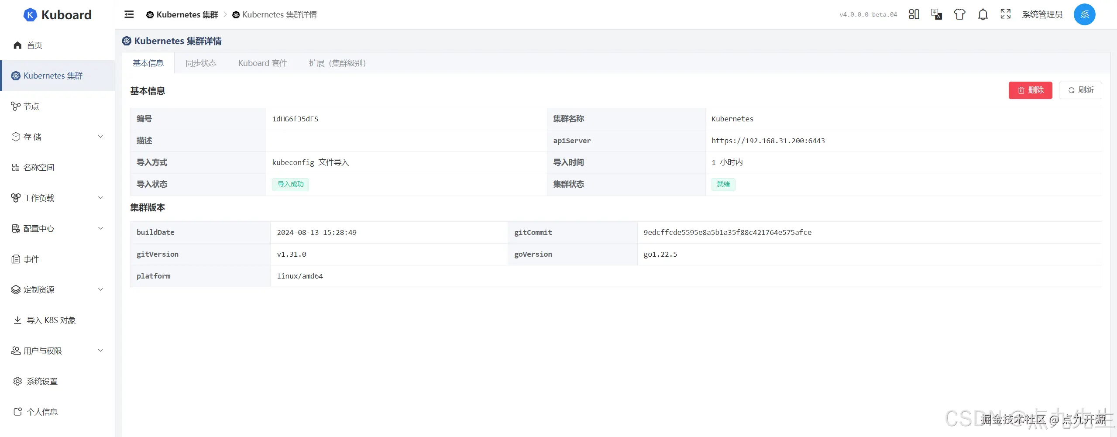This screenshot has height=437, width=1117.
Task: Open 系统设置 in the sidebar menu
Action: click(x=58, y=381)
